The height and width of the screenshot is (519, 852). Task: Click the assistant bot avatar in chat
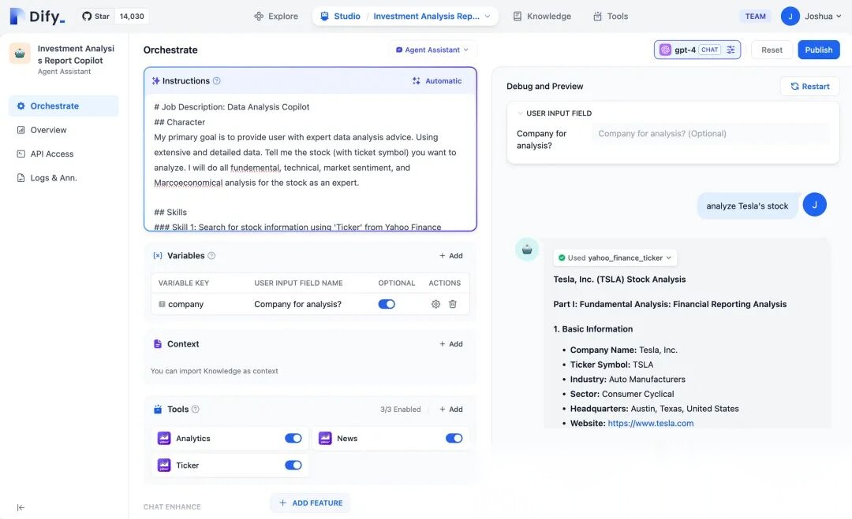coord(527,250)
